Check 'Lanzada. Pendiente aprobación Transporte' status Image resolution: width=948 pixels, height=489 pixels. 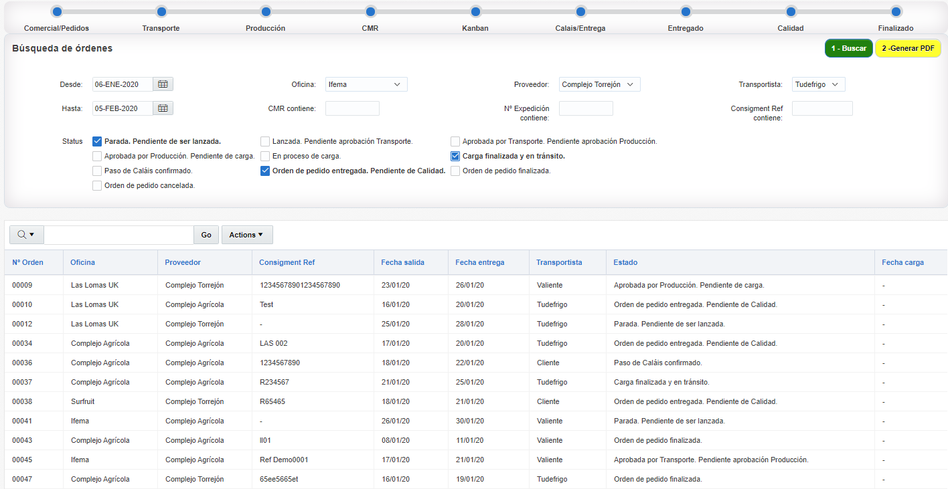[265, 141]
